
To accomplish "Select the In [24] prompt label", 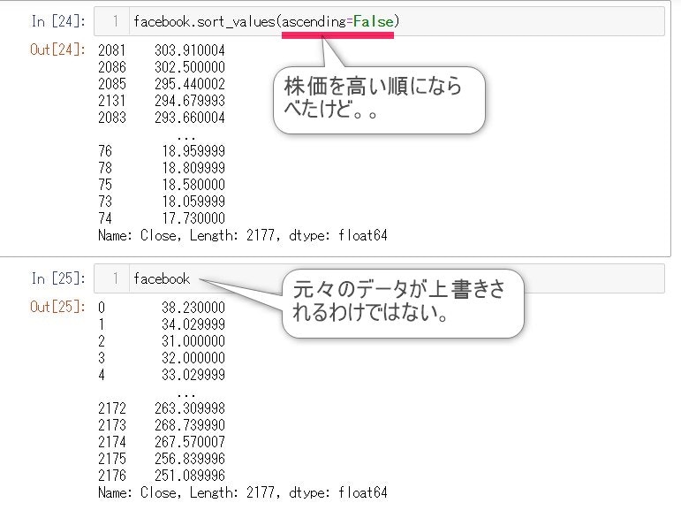I will 58,21.
